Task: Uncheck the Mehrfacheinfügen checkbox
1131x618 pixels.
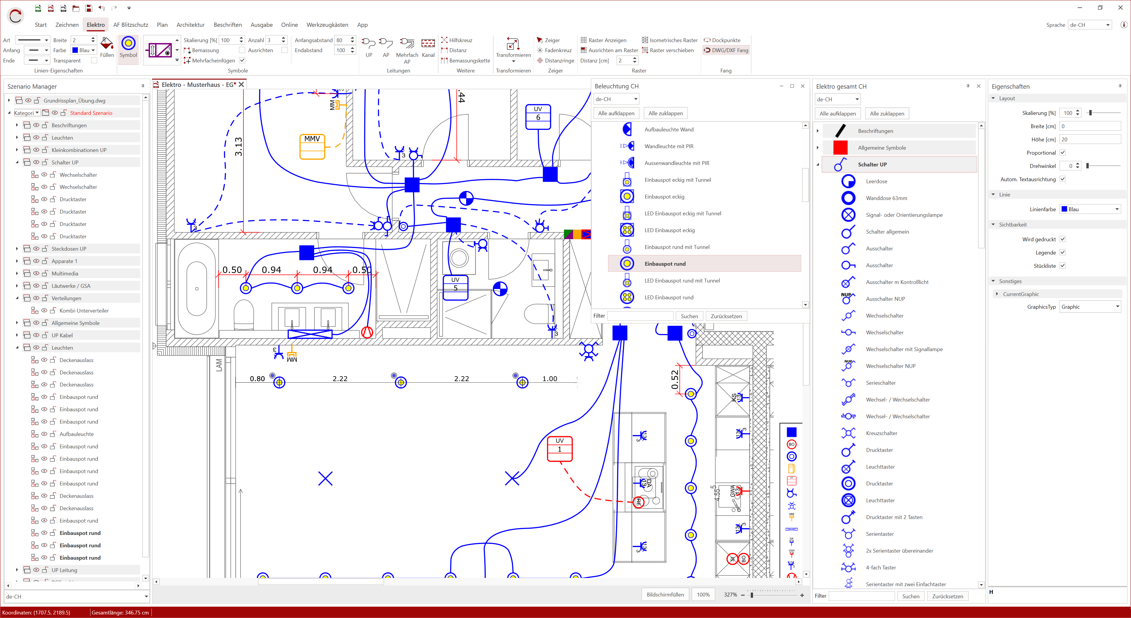Action: click(x=242, y=60)
